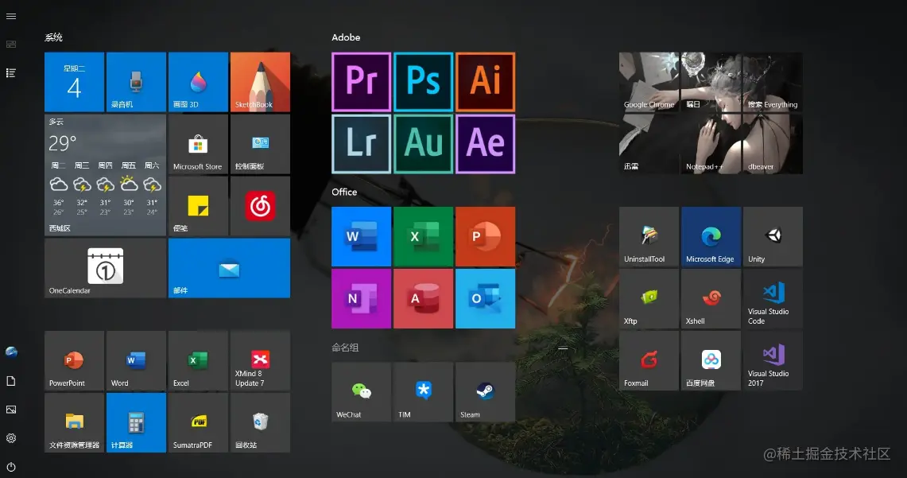Open the purple OneNote tile

click(x=361, y=298)
